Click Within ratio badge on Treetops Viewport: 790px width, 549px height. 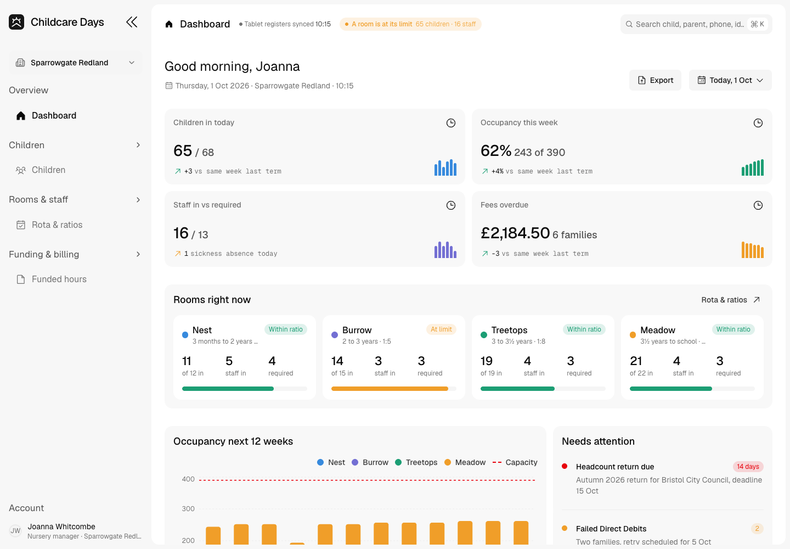[x=584, y=329]
